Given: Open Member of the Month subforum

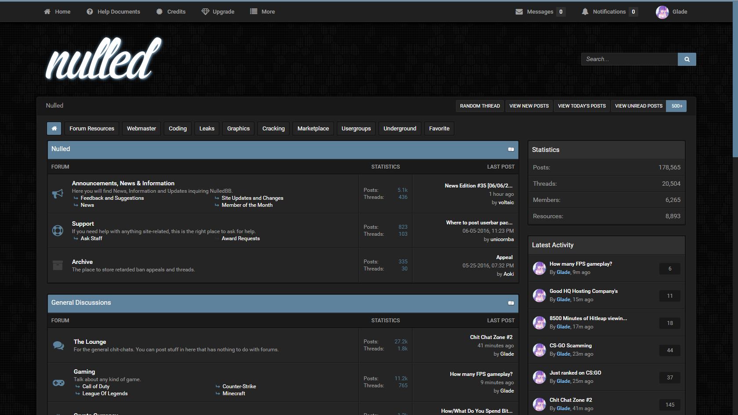Looking at the screenshot, I should point(247,205).
